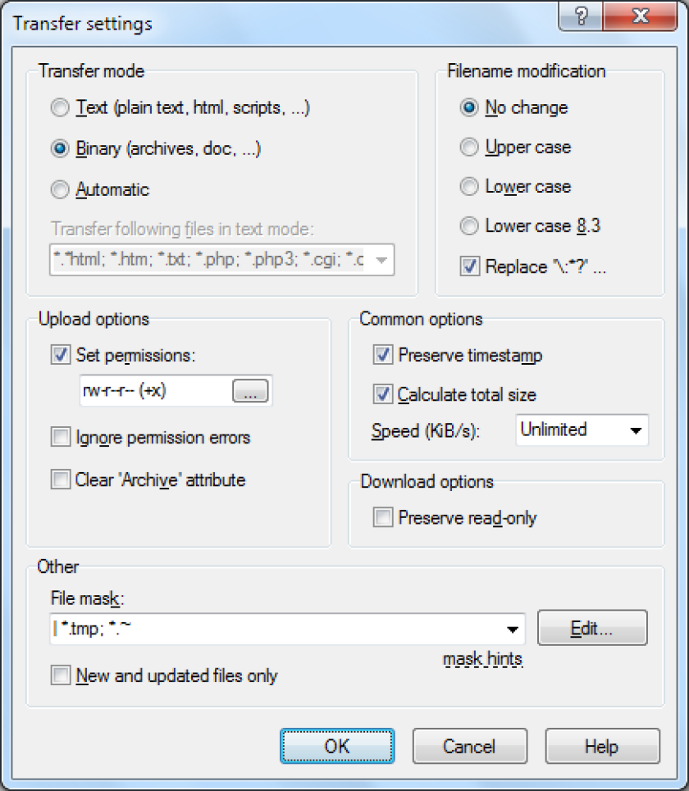Select Lower case 8.3 option
689x791 pixels.
tap(469, 225)
